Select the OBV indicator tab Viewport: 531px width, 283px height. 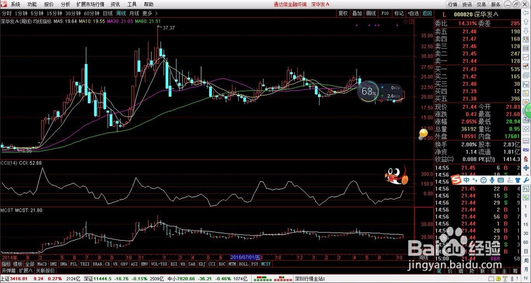[x=124, y=264]
